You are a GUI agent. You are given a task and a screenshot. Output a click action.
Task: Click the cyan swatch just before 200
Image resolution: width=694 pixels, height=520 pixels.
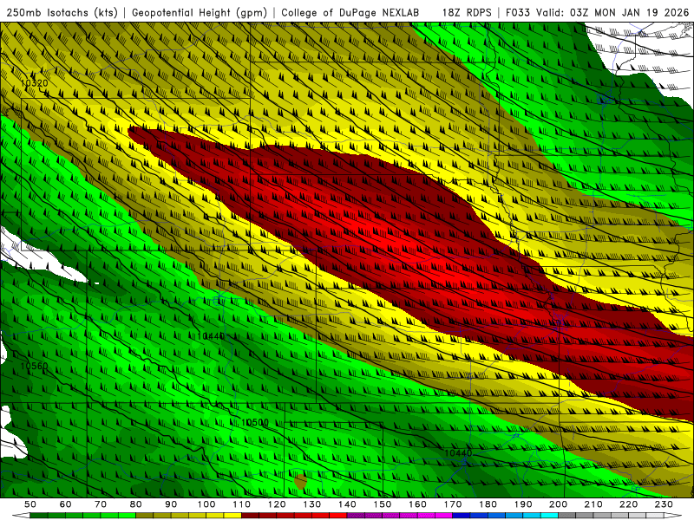(549, 516)
